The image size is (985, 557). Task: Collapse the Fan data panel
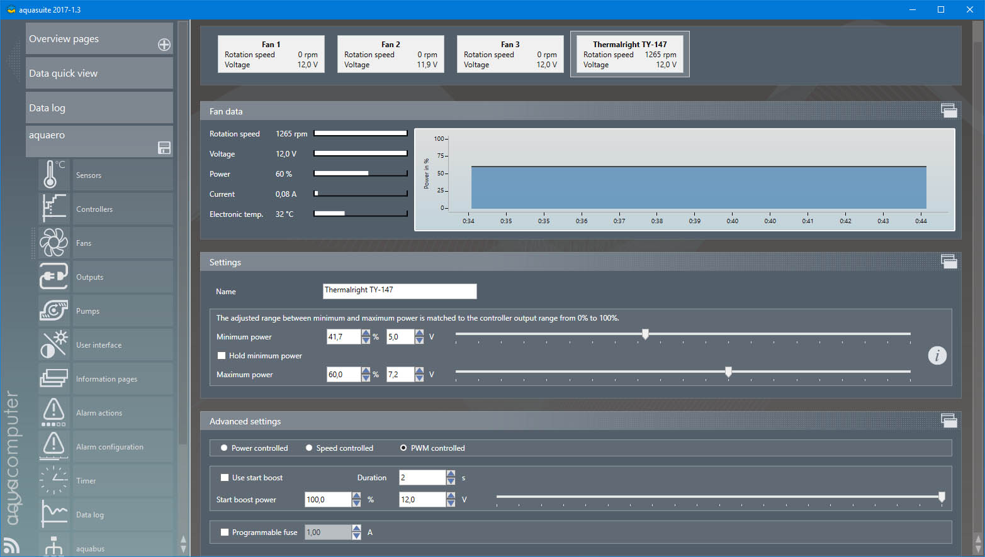tap(948, 111)
